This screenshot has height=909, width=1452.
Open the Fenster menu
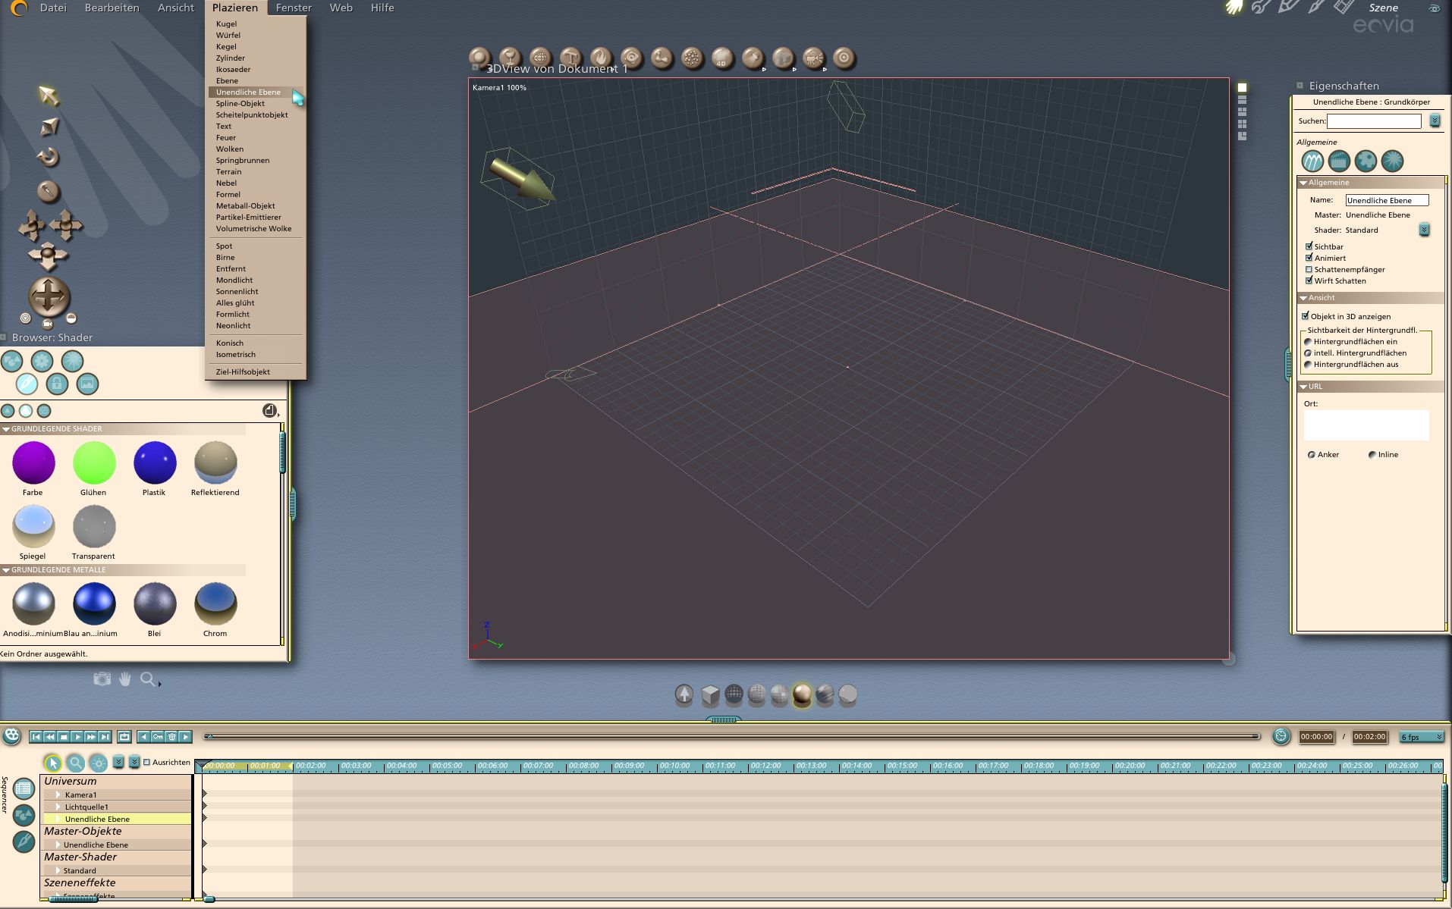point(294,8)
